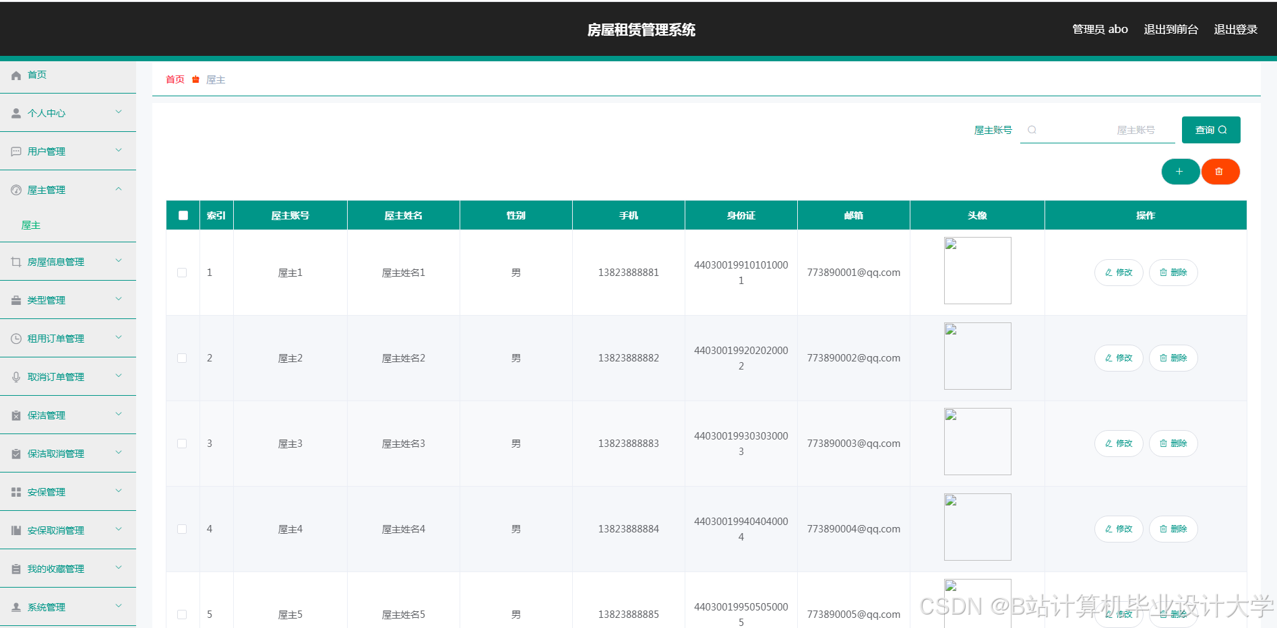
Task: Click 修改 for row 屋主4
Action: [1119, 529]
